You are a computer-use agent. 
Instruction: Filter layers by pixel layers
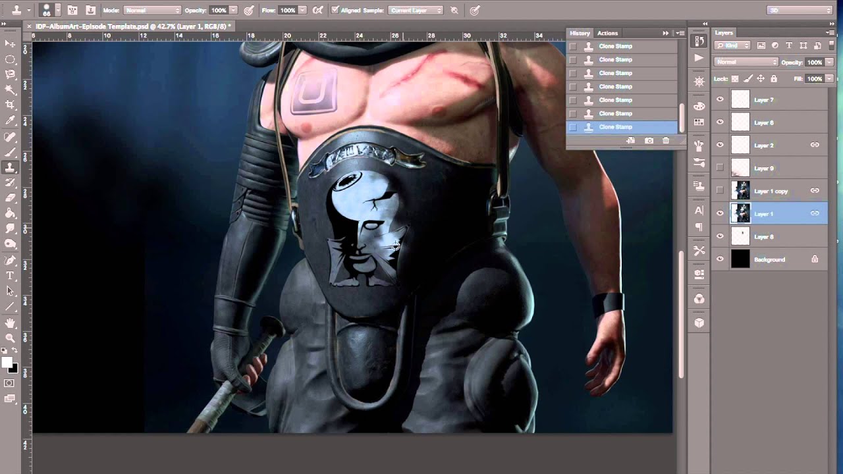[761, 45]
